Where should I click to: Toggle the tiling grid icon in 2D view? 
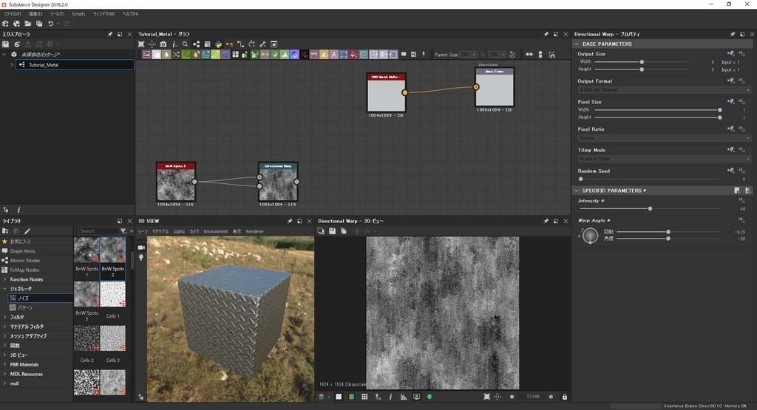click(364, 397)
